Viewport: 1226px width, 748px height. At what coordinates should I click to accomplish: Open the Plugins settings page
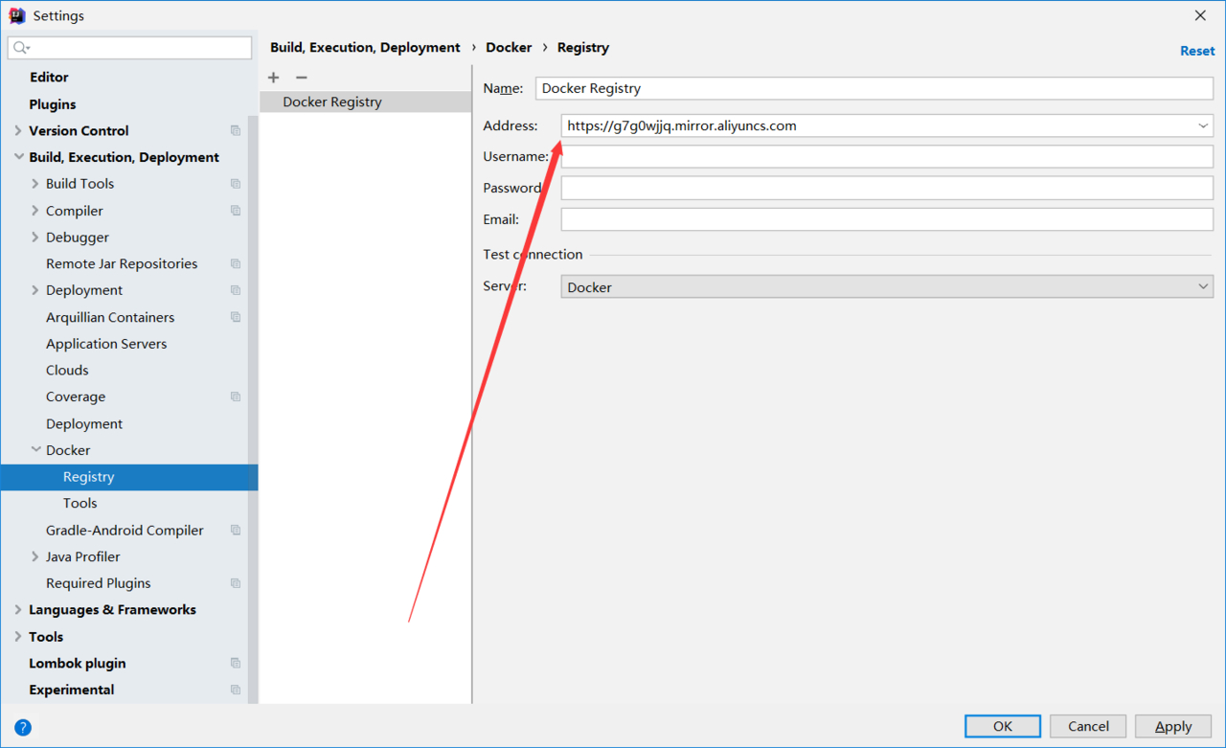53,104
